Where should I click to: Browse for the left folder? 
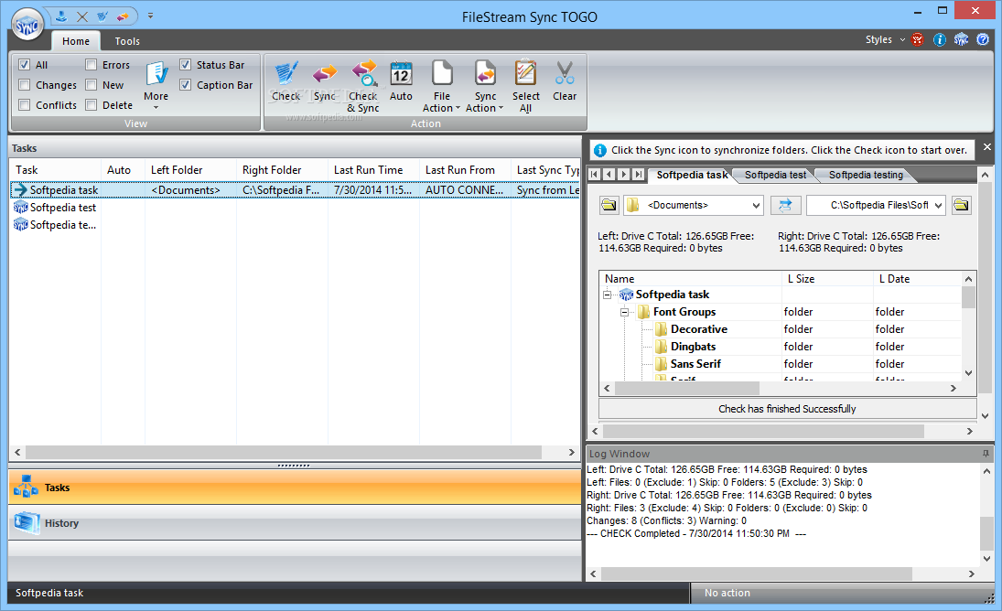609,205
